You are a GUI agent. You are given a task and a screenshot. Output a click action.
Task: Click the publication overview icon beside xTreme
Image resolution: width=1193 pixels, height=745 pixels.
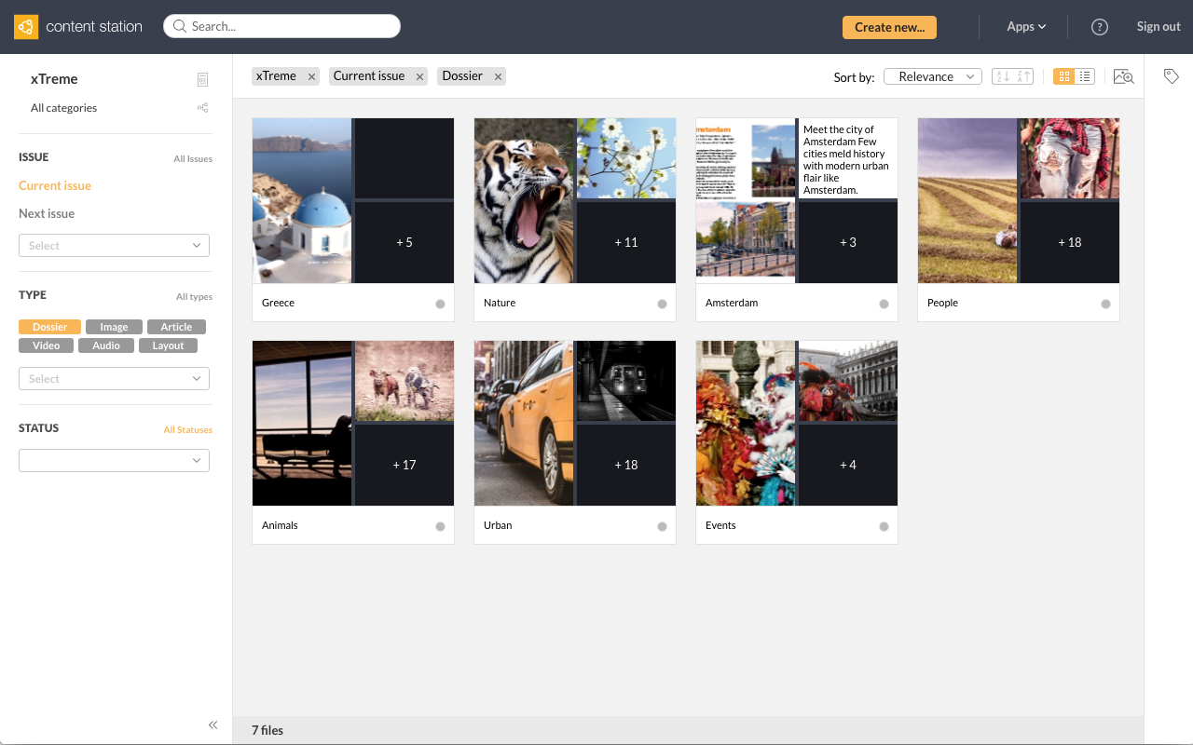coord(202,79)
